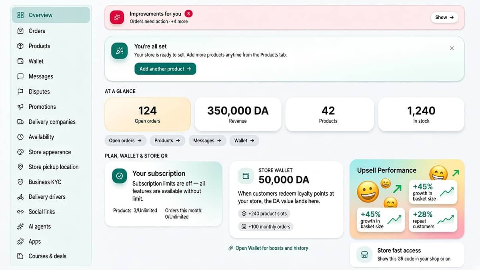Select the Wallet icon in sidebar
Image resolution: width=480 pixels, height=270 pixels.
tap(20, 61)
